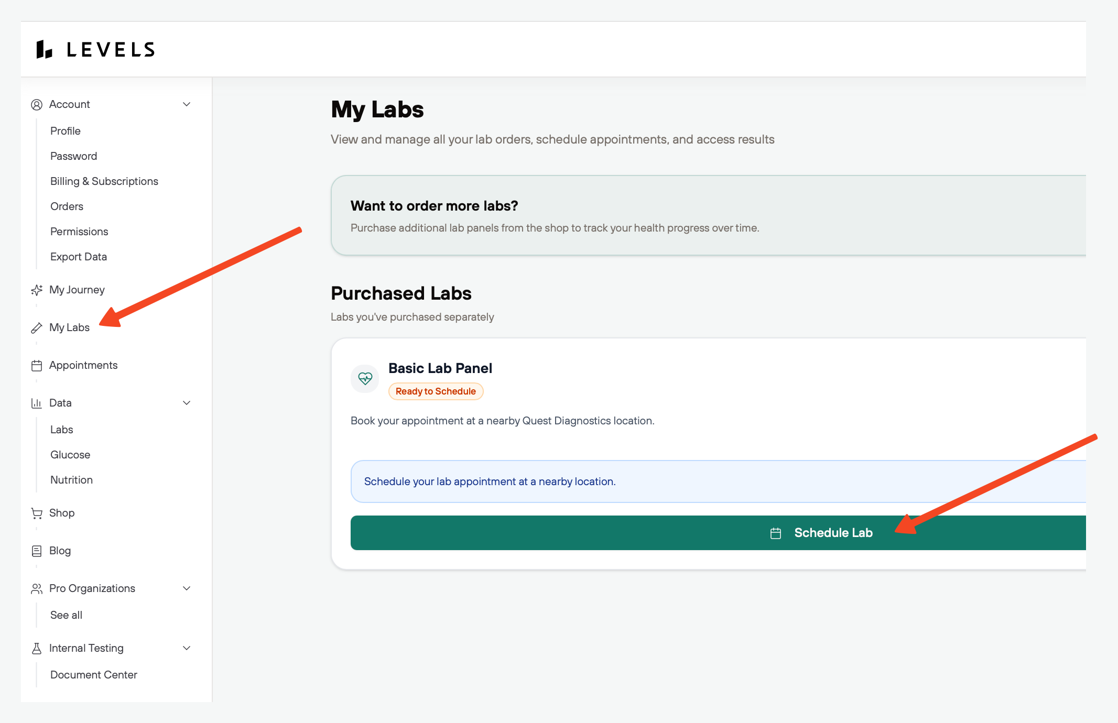Click the My Labs pencil icon

tap(37, 328)
